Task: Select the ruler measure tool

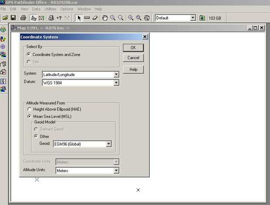Action: [x=87, y=18]
